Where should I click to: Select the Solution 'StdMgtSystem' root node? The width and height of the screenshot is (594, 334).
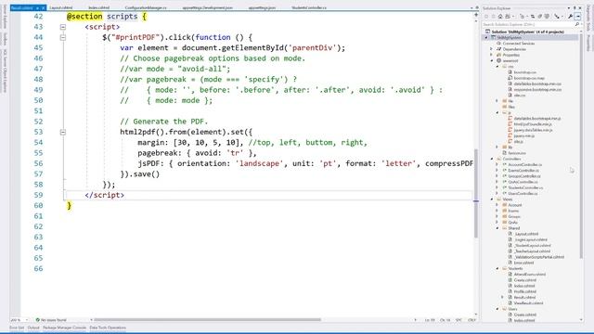click(x=527, y=32)
